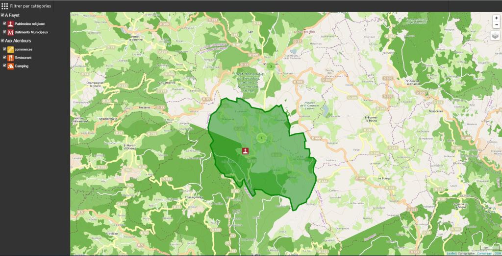Uncheck the Aux Alentours group checkbox
This screenshot has width=502, height=256.
(x=2, y=41)
